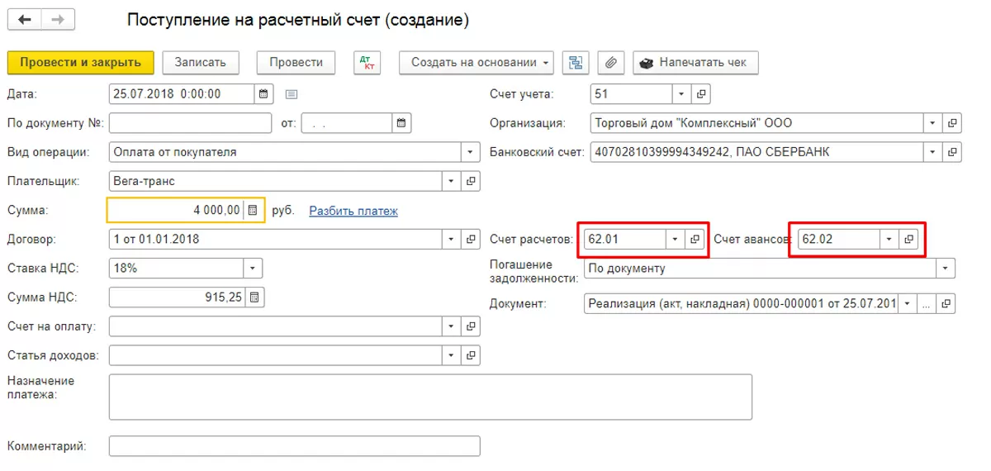
Task: Click Напечатать чек button
Action: [x=695, y=63]
